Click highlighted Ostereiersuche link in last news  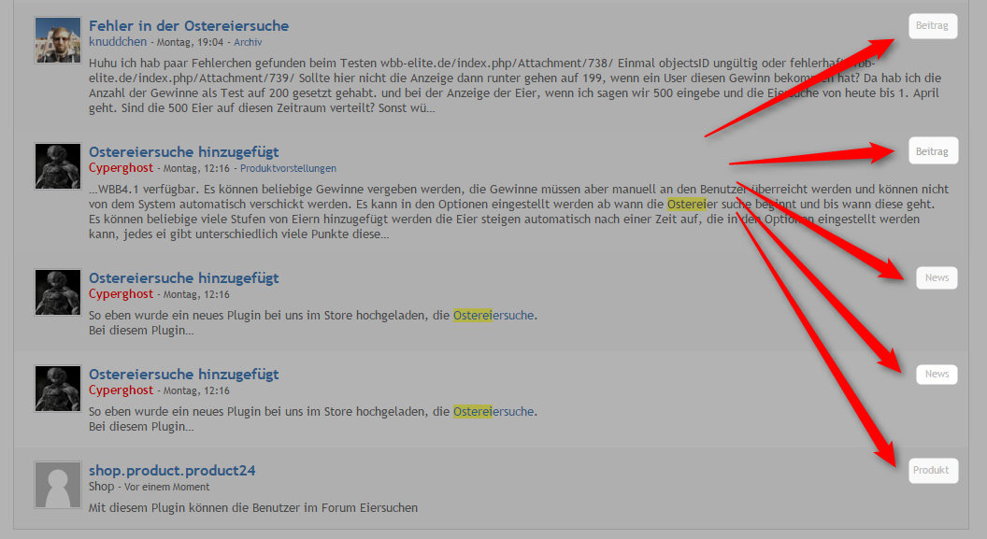click(493, 411)
